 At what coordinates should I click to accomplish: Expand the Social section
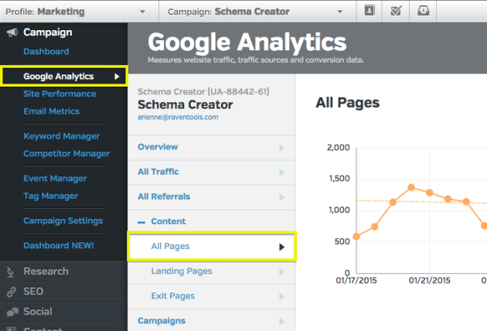click(63, 312)
